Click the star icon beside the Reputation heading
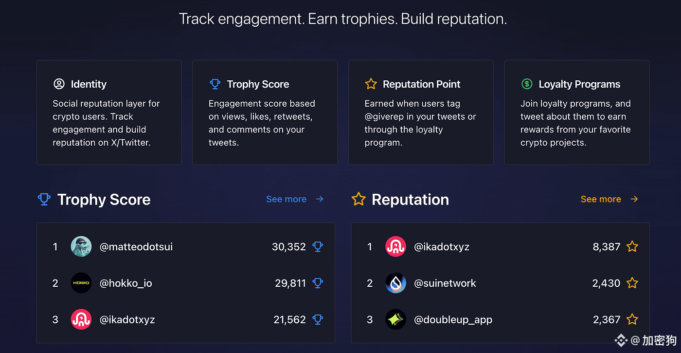The height and width of the screenshot is (353, 681). 358,199
